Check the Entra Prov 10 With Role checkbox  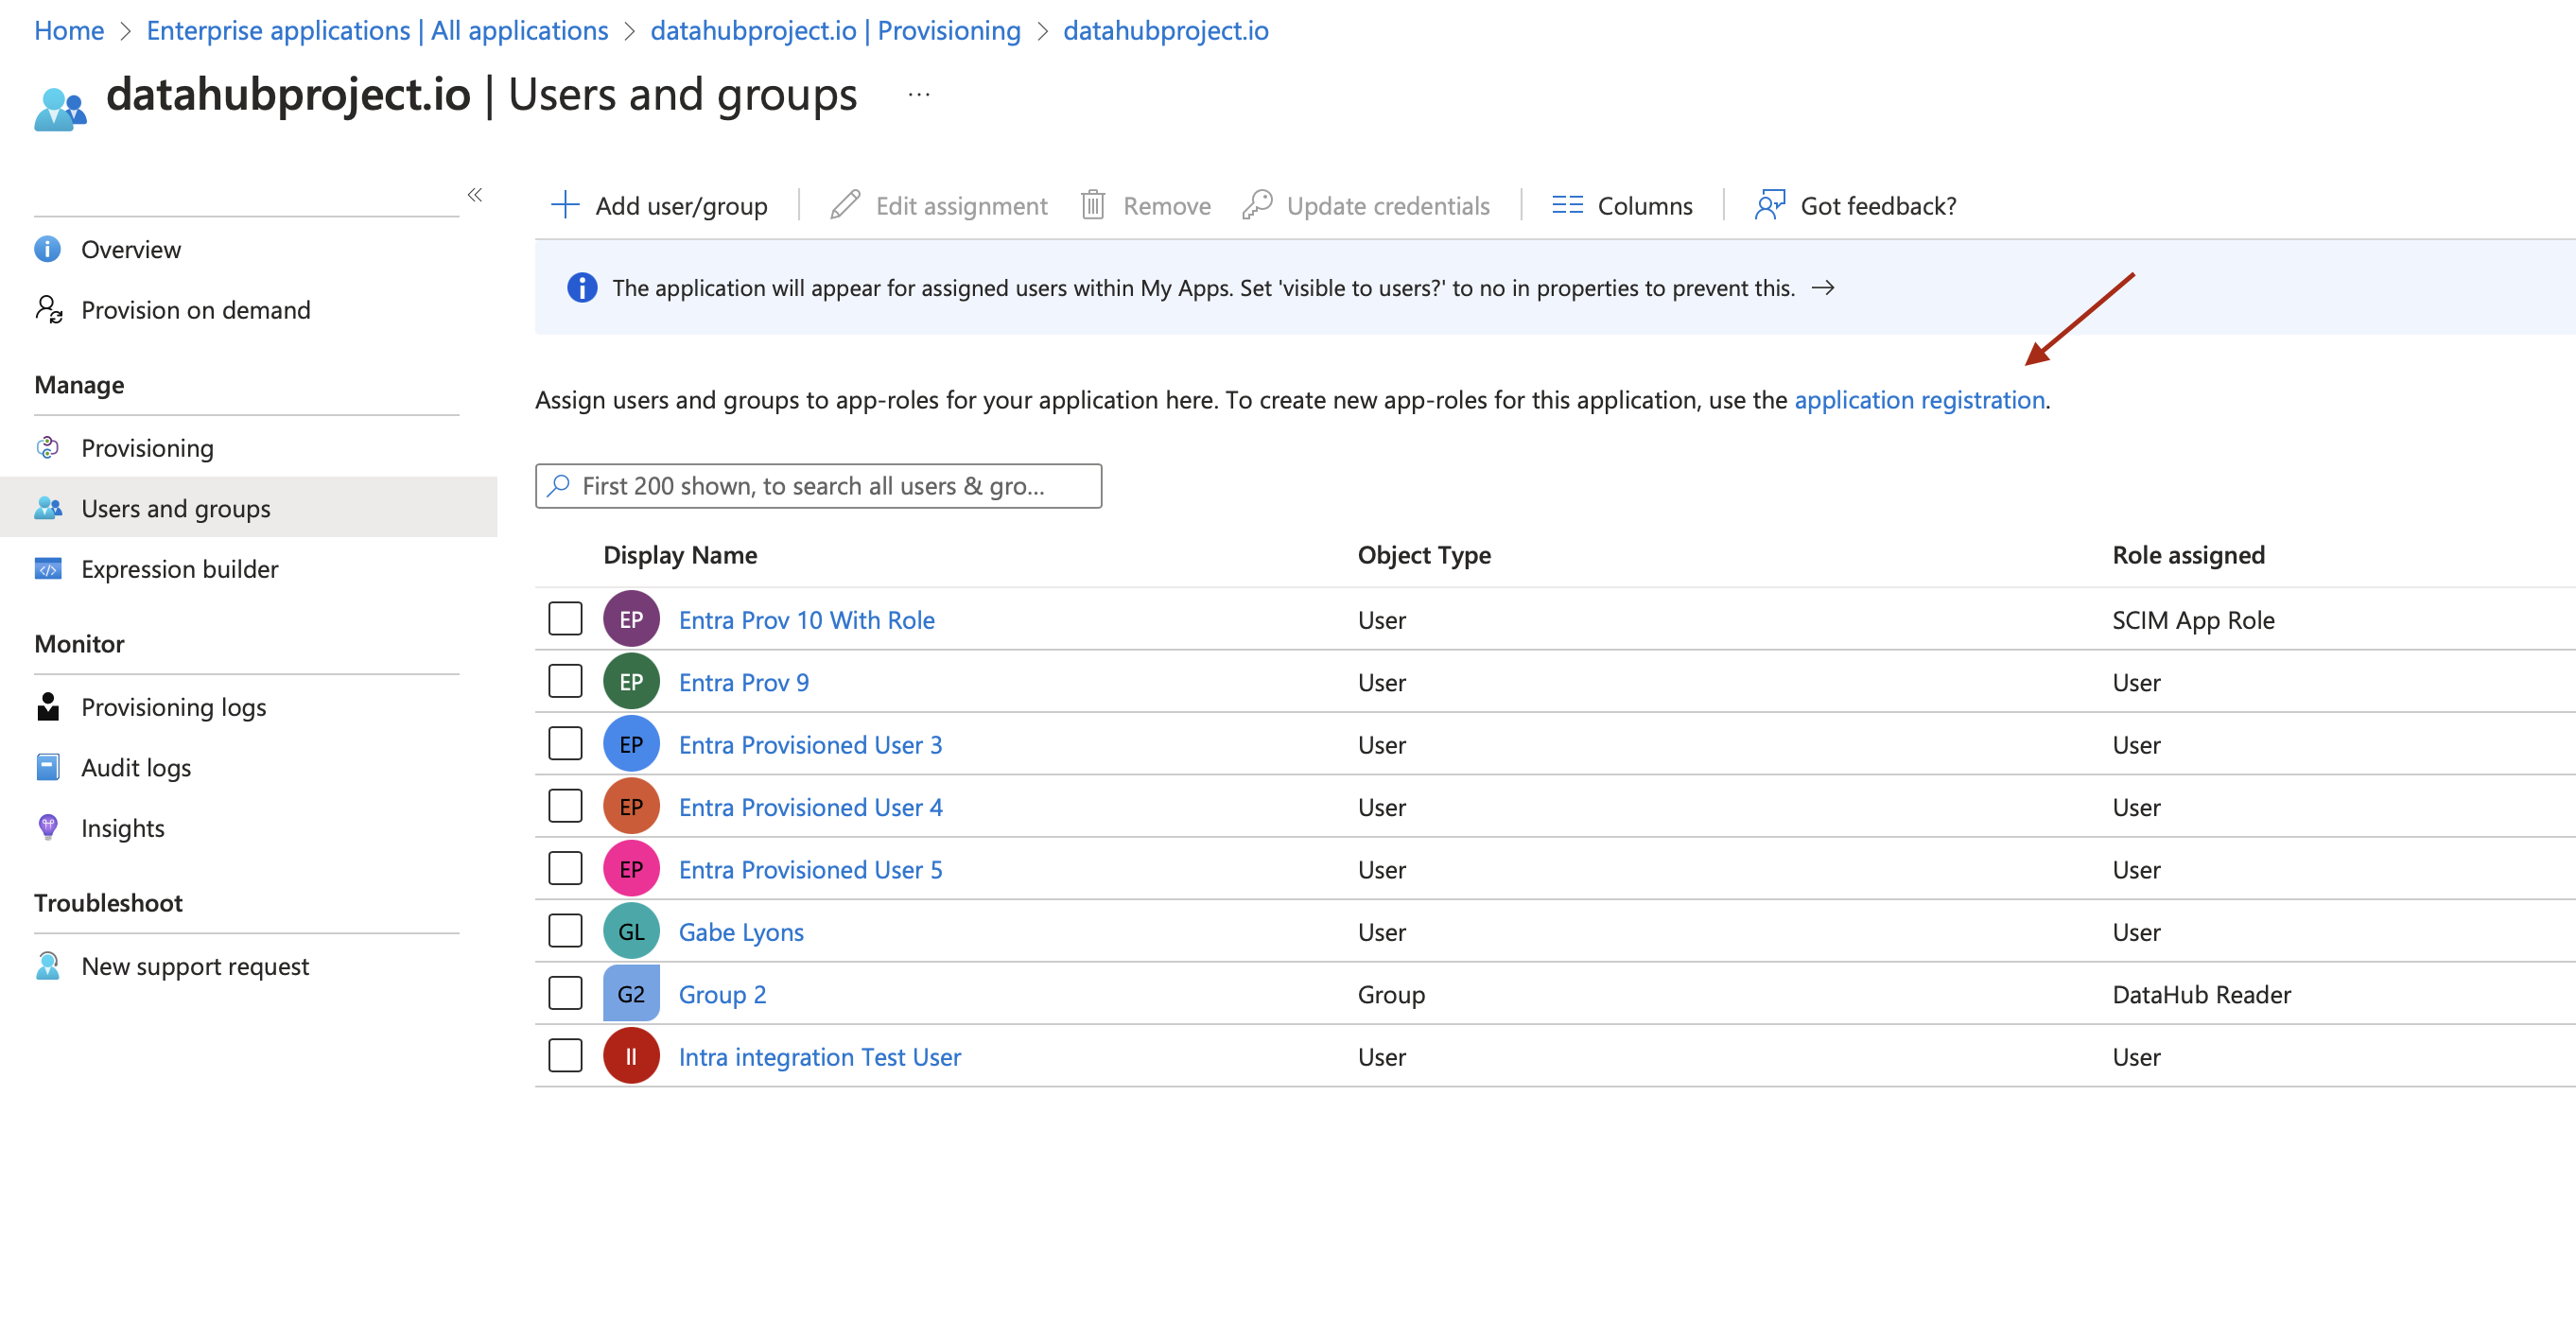click(x=565, y=619)
